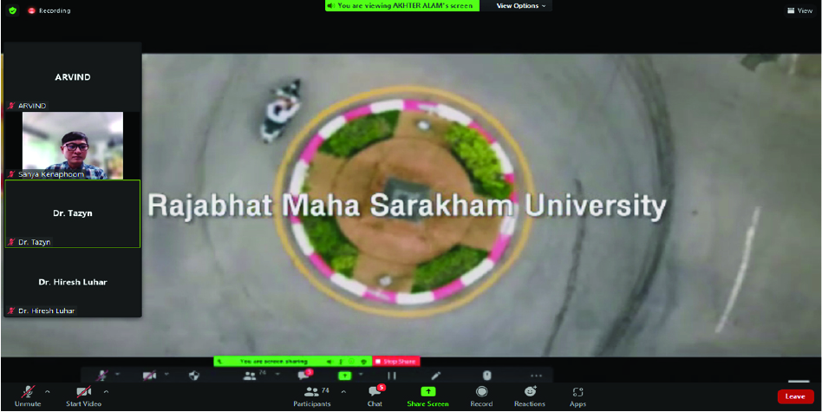Click the security shield in shared toolbar
The height and width of the screenshot is (412, 822).
(x=194, y=376)
